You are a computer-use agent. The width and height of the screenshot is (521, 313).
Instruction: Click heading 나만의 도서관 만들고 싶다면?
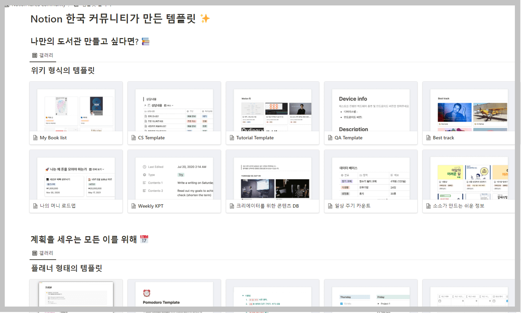pyautogui.click(x=85, y=41)
